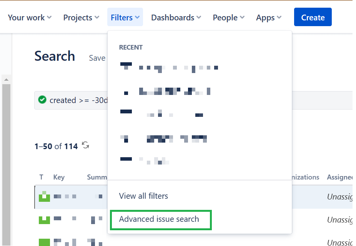The width and height of the screenshot is (356, 246).
Task: Click the Create button
Action: pos(313,17)
